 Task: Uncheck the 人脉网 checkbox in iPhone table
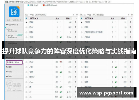(x=81, y=22)
